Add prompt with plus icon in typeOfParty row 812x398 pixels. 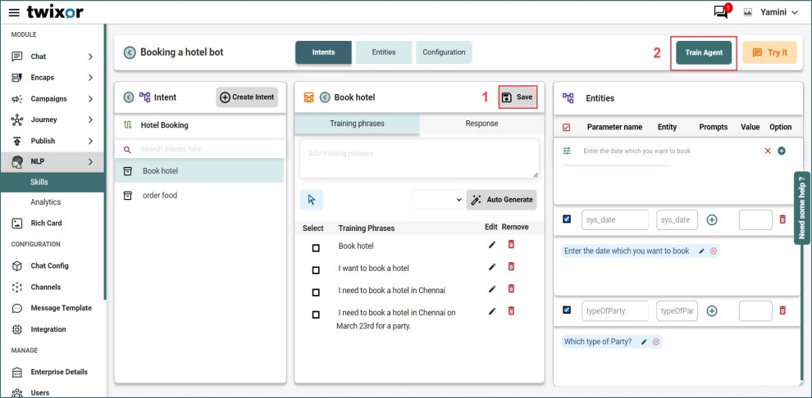click(x=712, y=310)
